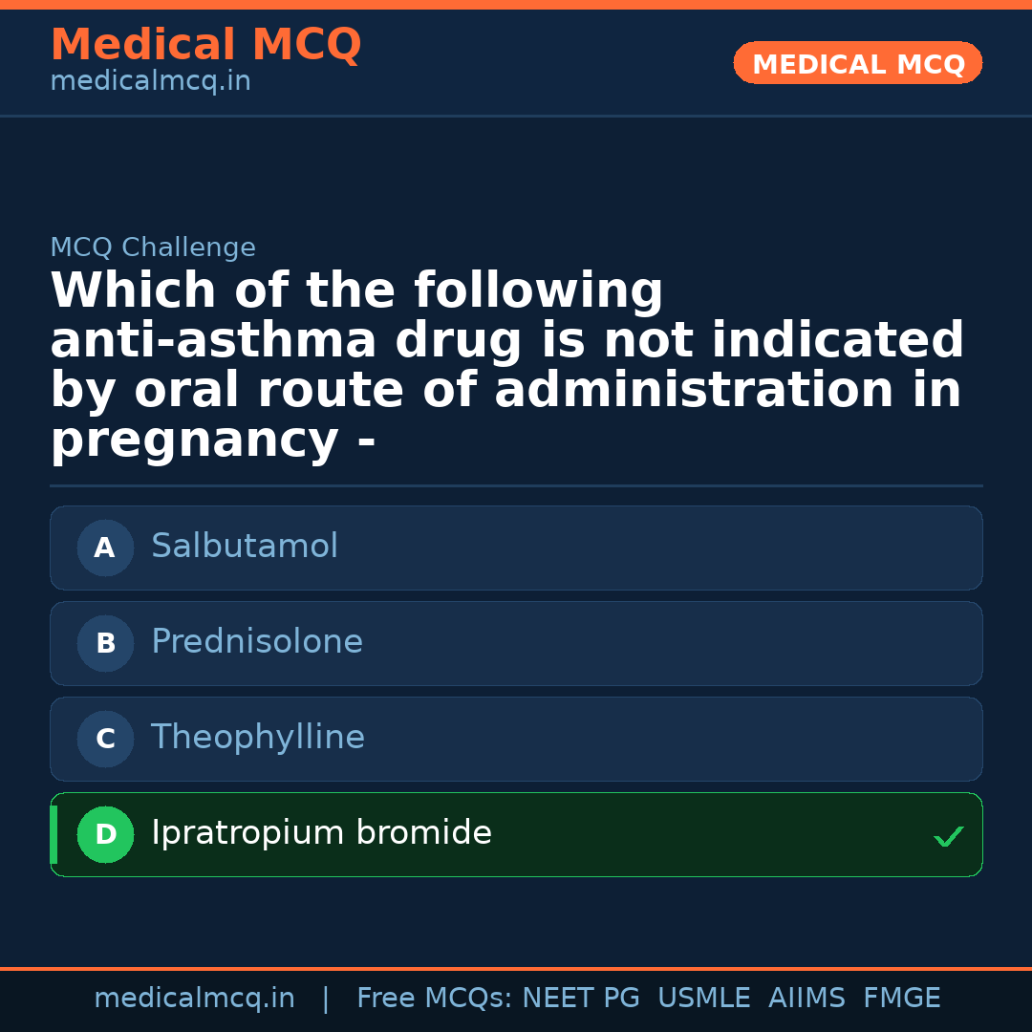1032x1032 pixels.
Task: Select the Prednisolone answer option
Action: pyautogui.click(x=516, y=643)
